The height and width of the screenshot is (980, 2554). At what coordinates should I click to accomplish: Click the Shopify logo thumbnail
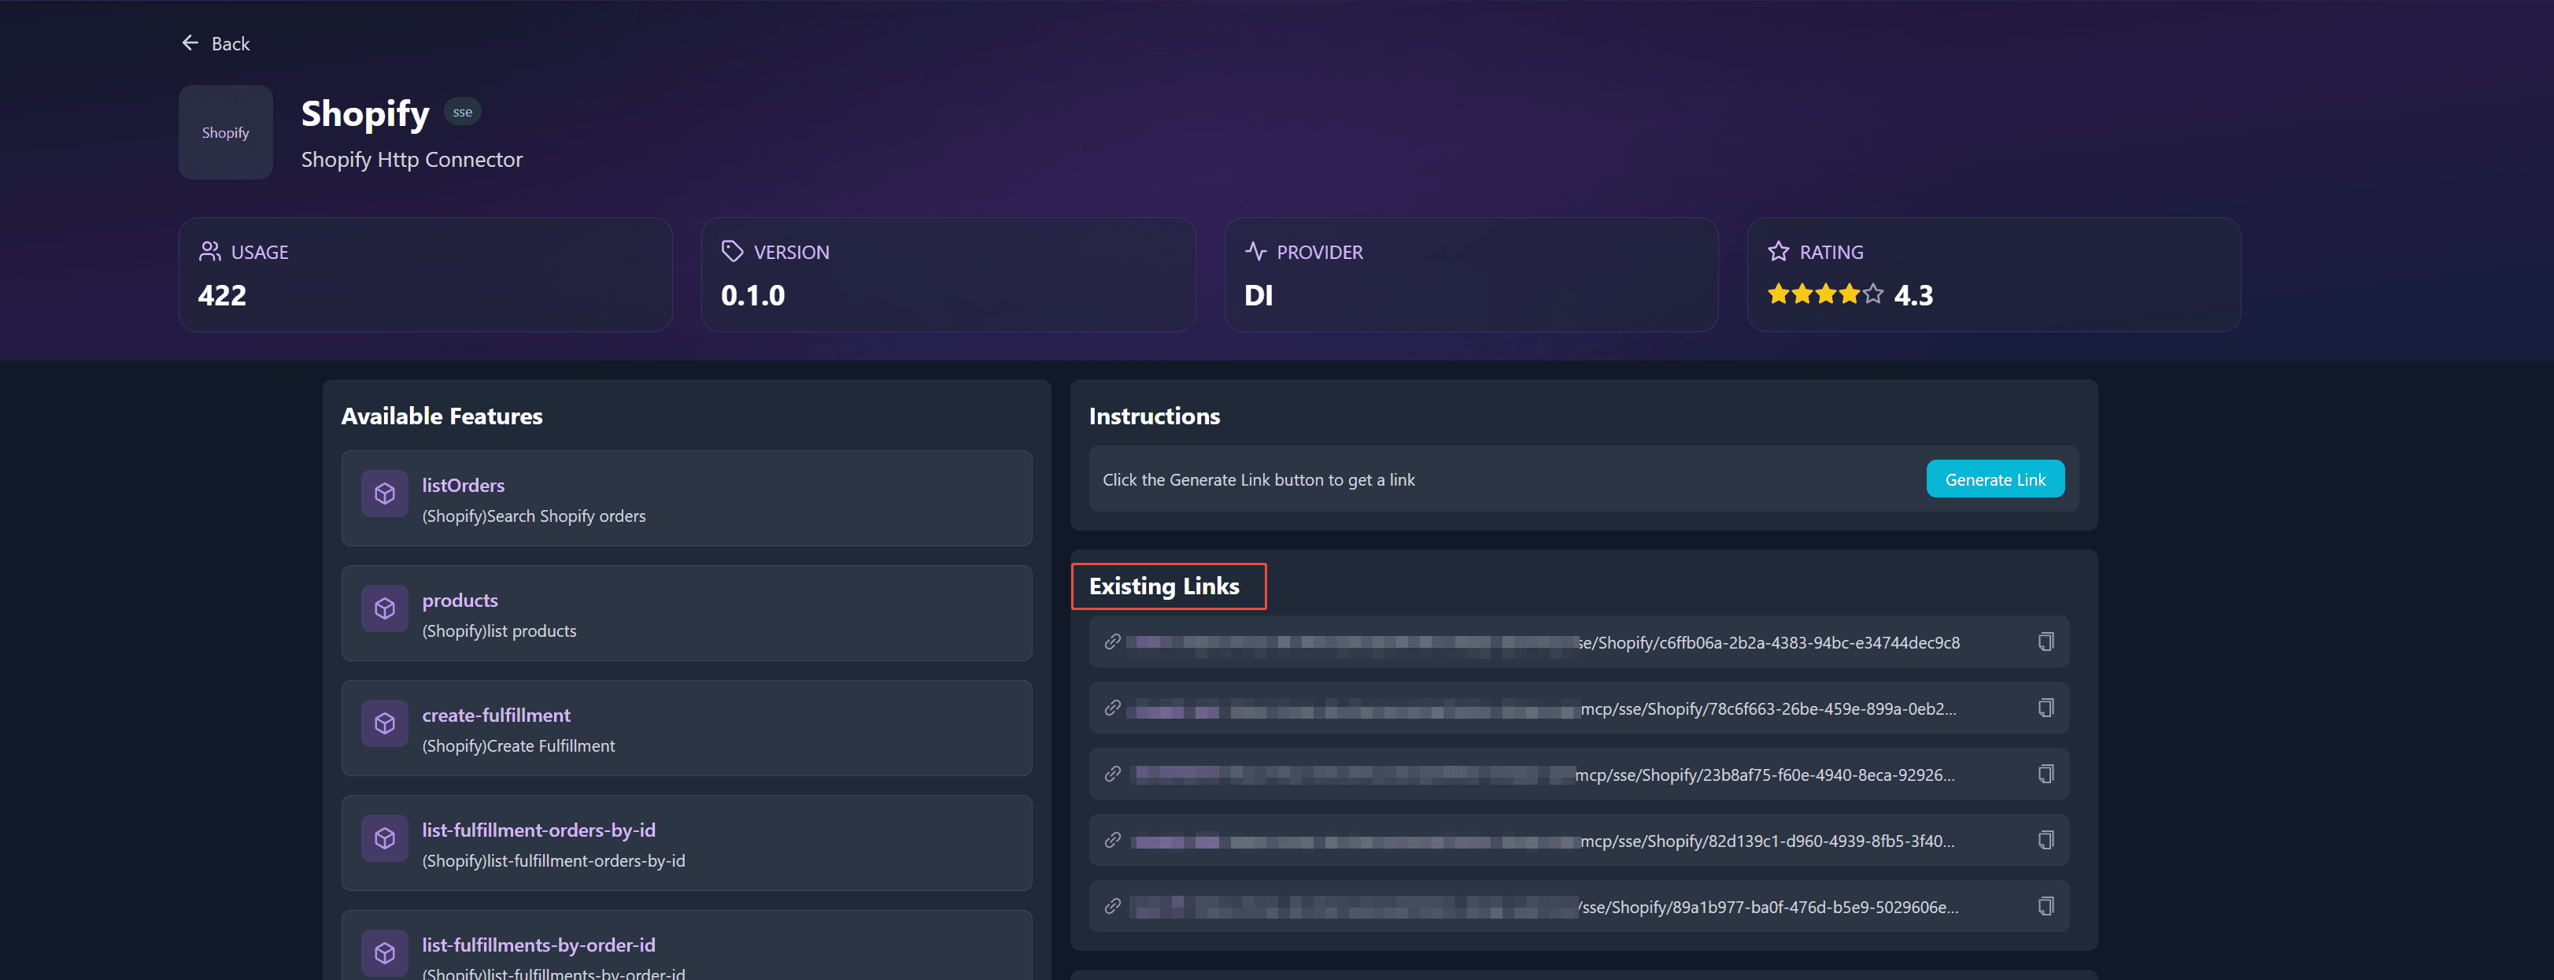tap(226, 132)
